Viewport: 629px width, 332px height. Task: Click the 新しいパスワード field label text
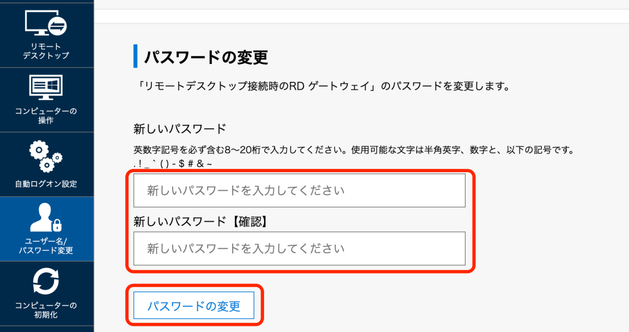coord(180,129)
